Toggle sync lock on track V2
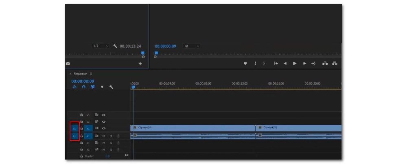 pyautogui.click(x=96, y=121)
